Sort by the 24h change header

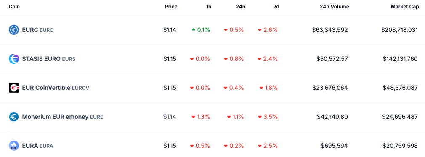pyautogui.click(x=240, y=7)
